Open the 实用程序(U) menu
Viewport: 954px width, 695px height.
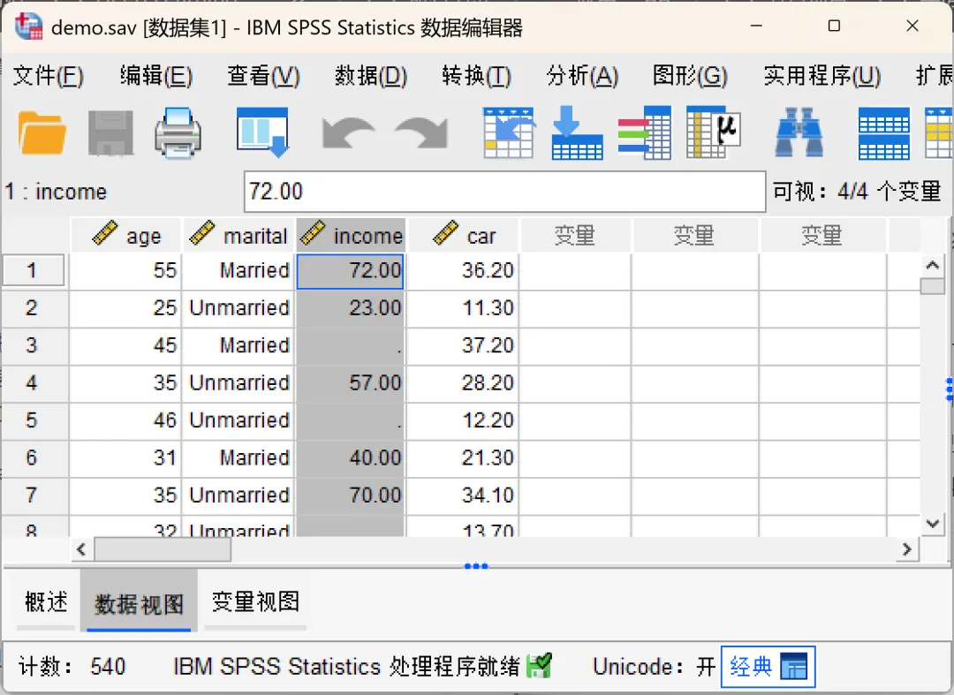(x=822, y=76)
